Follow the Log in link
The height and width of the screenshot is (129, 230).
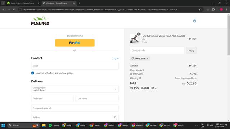click(115, 58)
